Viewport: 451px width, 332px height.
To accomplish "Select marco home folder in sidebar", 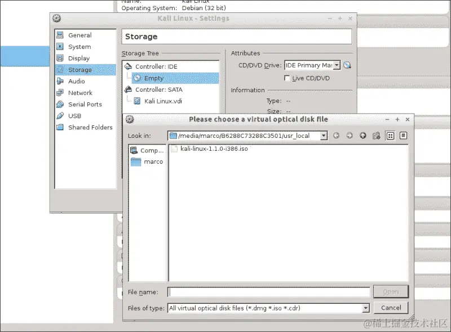I will point(147,161).
